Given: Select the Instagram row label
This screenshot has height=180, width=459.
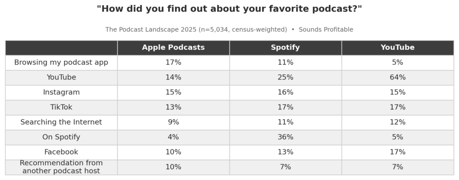Looking at the screenshot, I should (x=61, y=92).
